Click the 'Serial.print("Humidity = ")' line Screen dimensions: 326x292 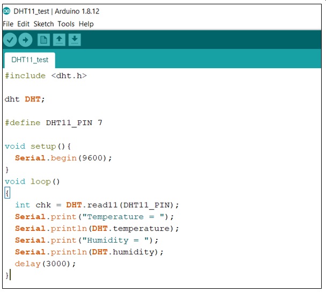click(87, 240)
